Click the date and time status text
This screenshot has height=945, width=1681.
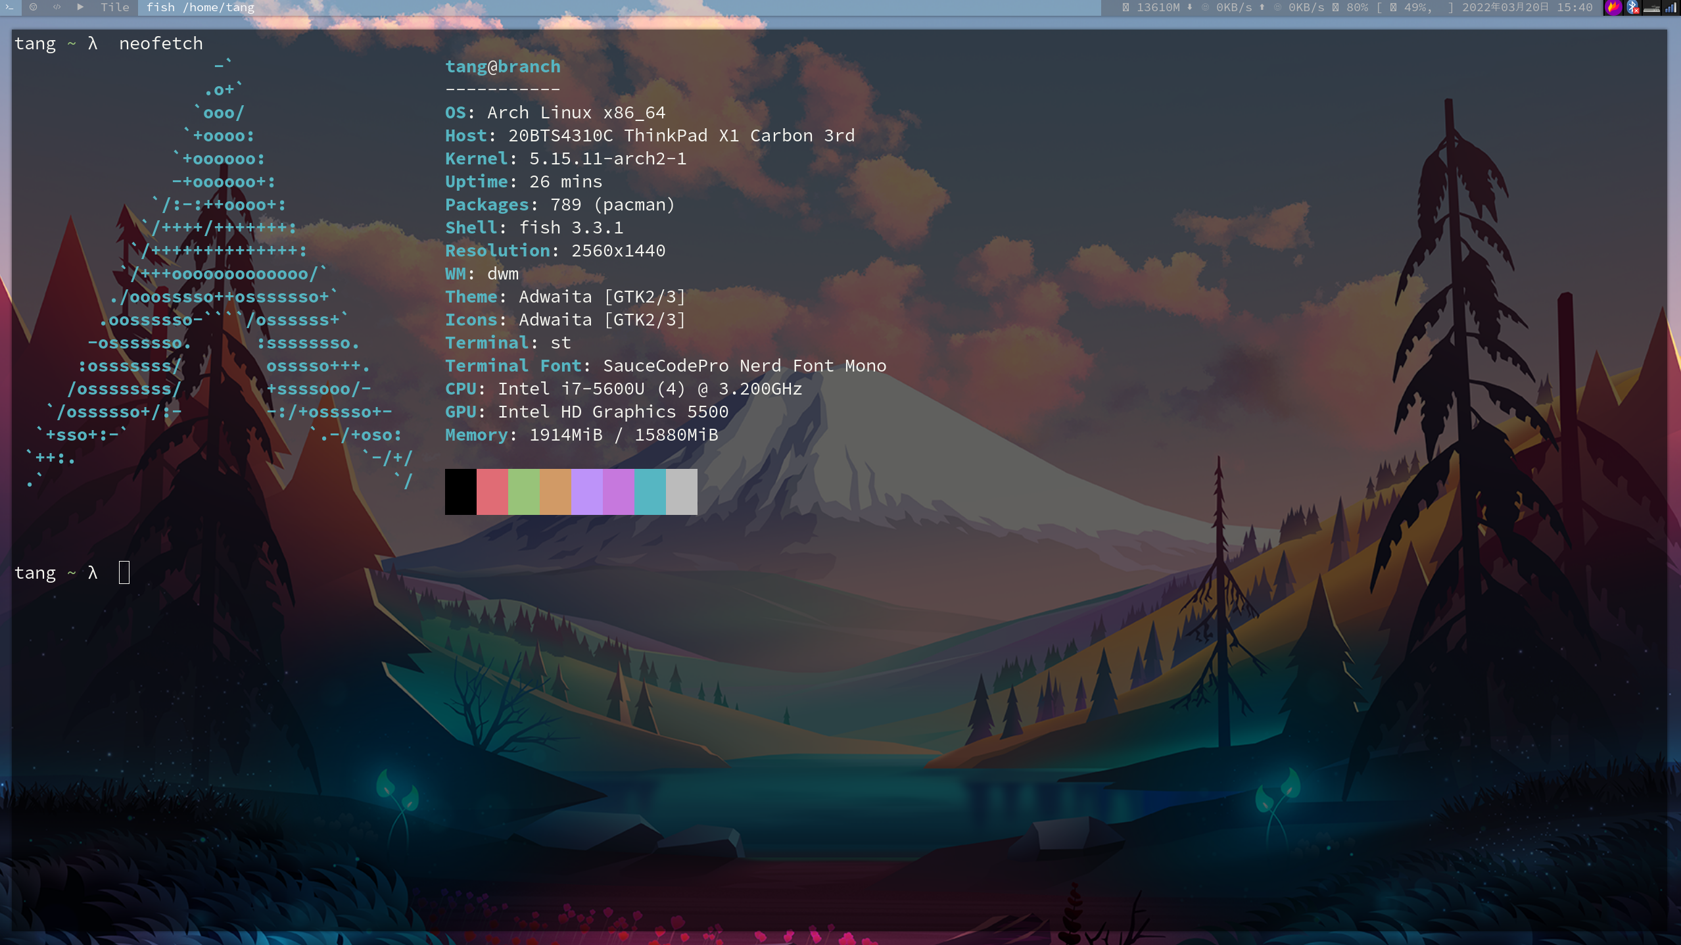1527,7
